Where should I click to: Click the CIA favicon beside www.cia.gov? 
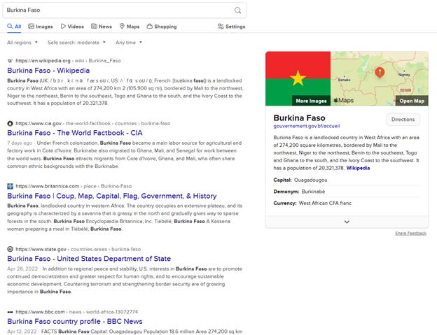pos(10,123)
